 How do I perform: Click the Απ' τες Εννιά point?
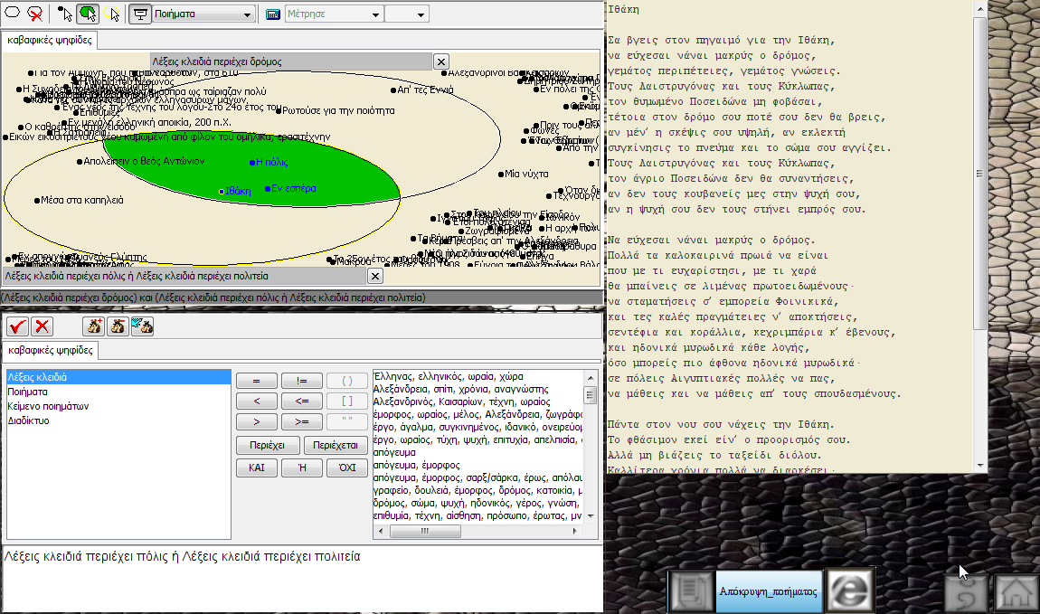point(393,90)
